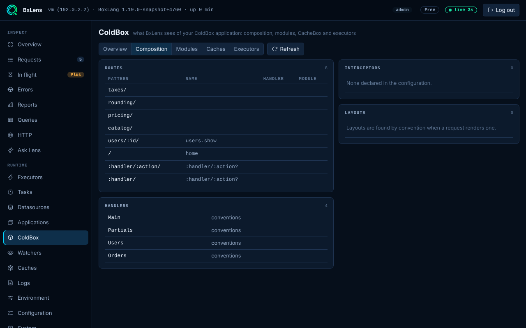Click the Tasks clock icon
Viewport: 526px width, 328px height.
pyautogui.click(x=10, y=192)
